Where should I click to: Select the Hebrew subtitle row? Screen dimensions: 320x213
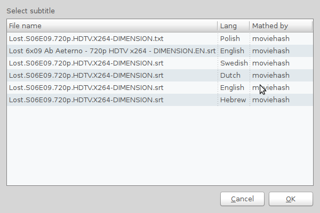tap(160, 100)
